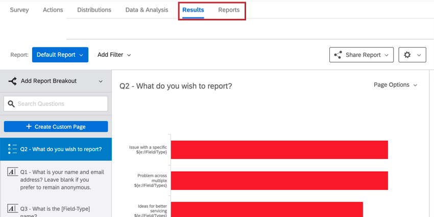
Task: Expand the Add Report Breakout chevron
Action: pos(101,81)
